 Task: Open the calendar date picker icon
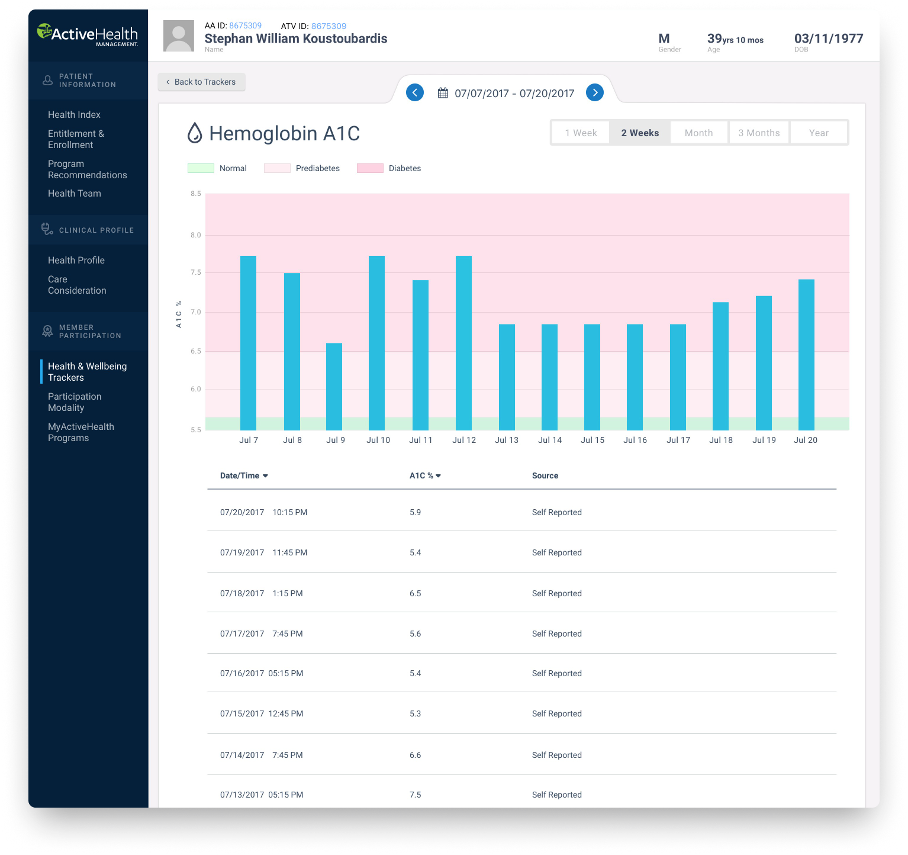pos(443,93)
